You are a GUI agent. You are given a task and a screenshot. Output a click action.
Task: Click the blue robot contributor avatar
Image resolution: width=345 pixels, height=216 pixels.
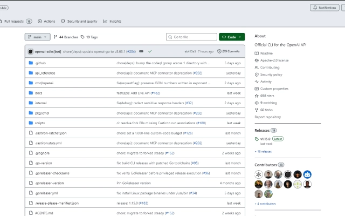(307, 174)
